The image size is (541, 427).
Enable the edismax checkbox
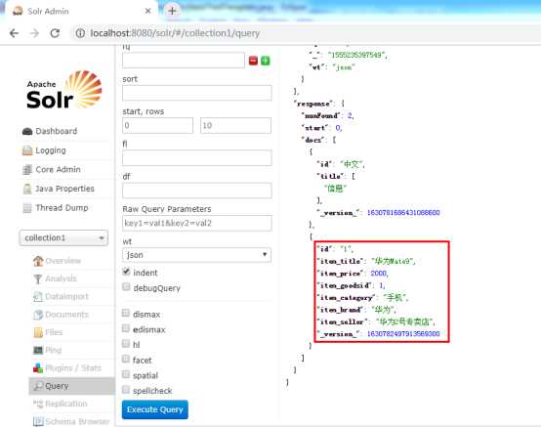[126, 328]
